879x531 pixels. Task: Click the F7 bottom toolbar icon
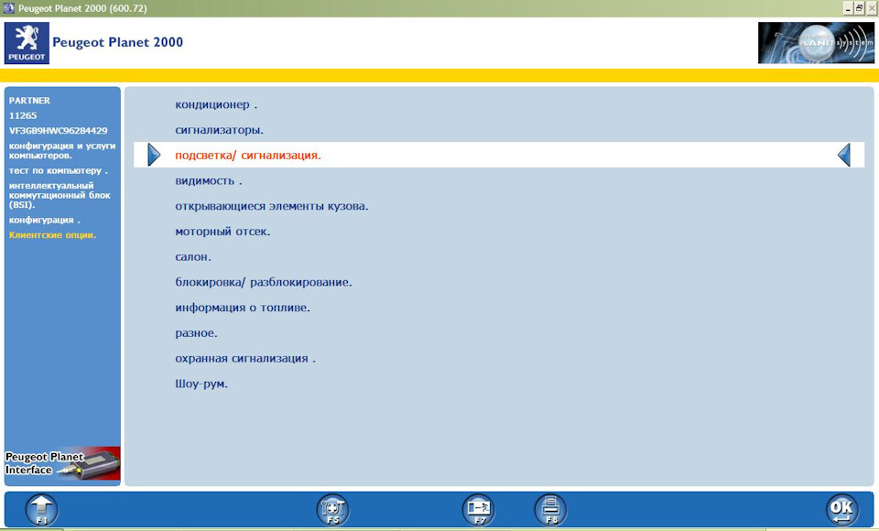pos(479,510)
